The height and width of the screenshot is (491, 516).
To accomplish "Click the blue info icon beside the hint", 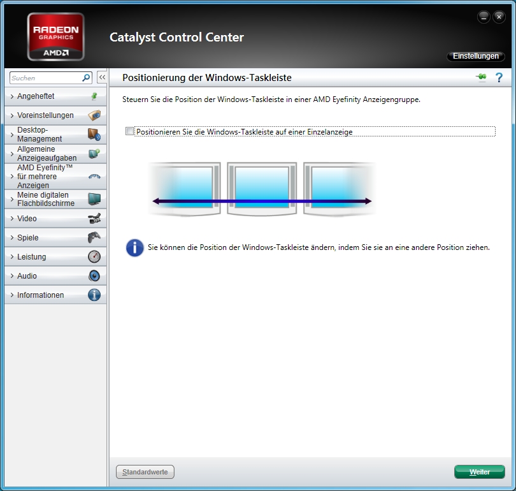I will point(134,247).
